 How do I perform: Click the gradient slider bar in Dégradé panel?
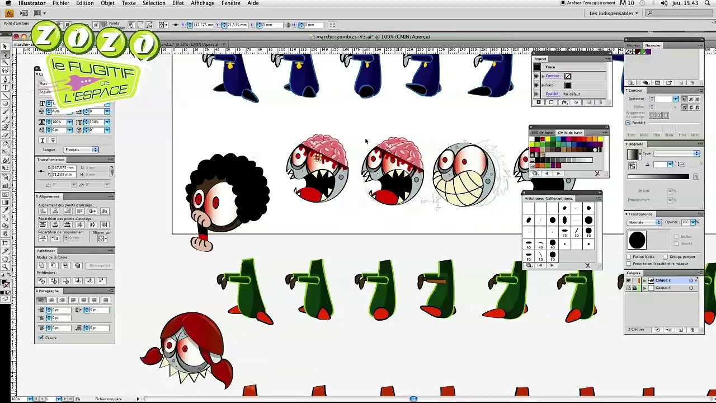[x=658, y=177]
